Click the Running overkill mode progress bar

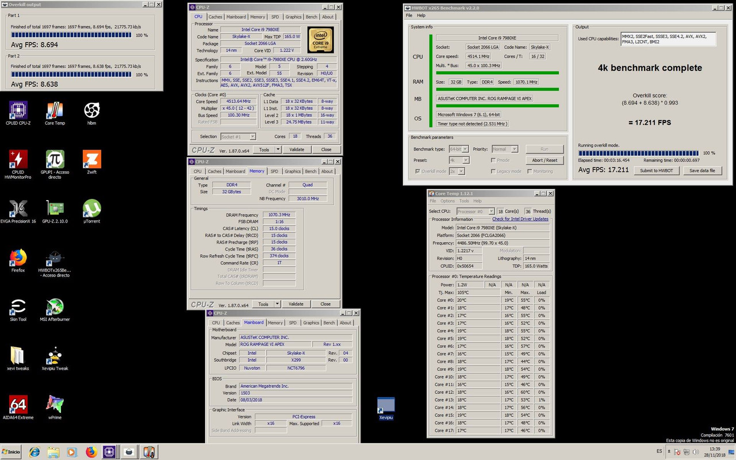click(x=639, y=153)
